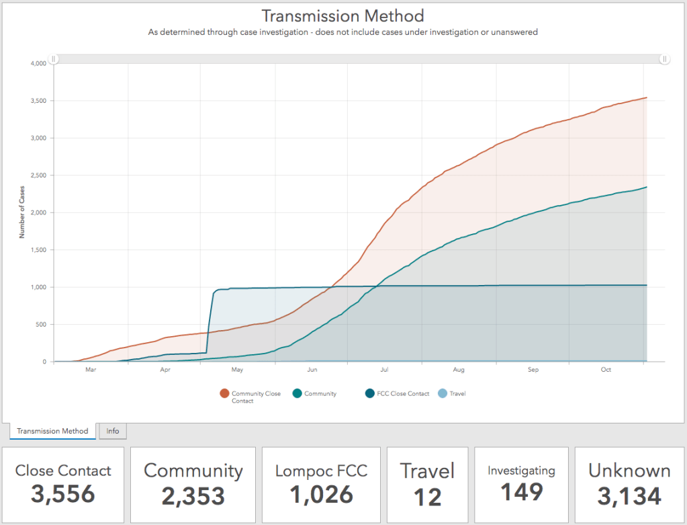Viewport: 687px width, 525px height.
Task: Toggle Community Close Contact legend circle
Action: pos(224,393)
